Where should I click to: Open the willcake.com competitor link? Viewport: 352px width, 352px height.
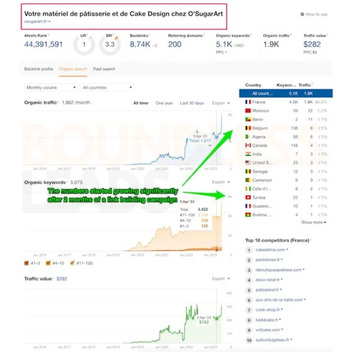point(268,330)
